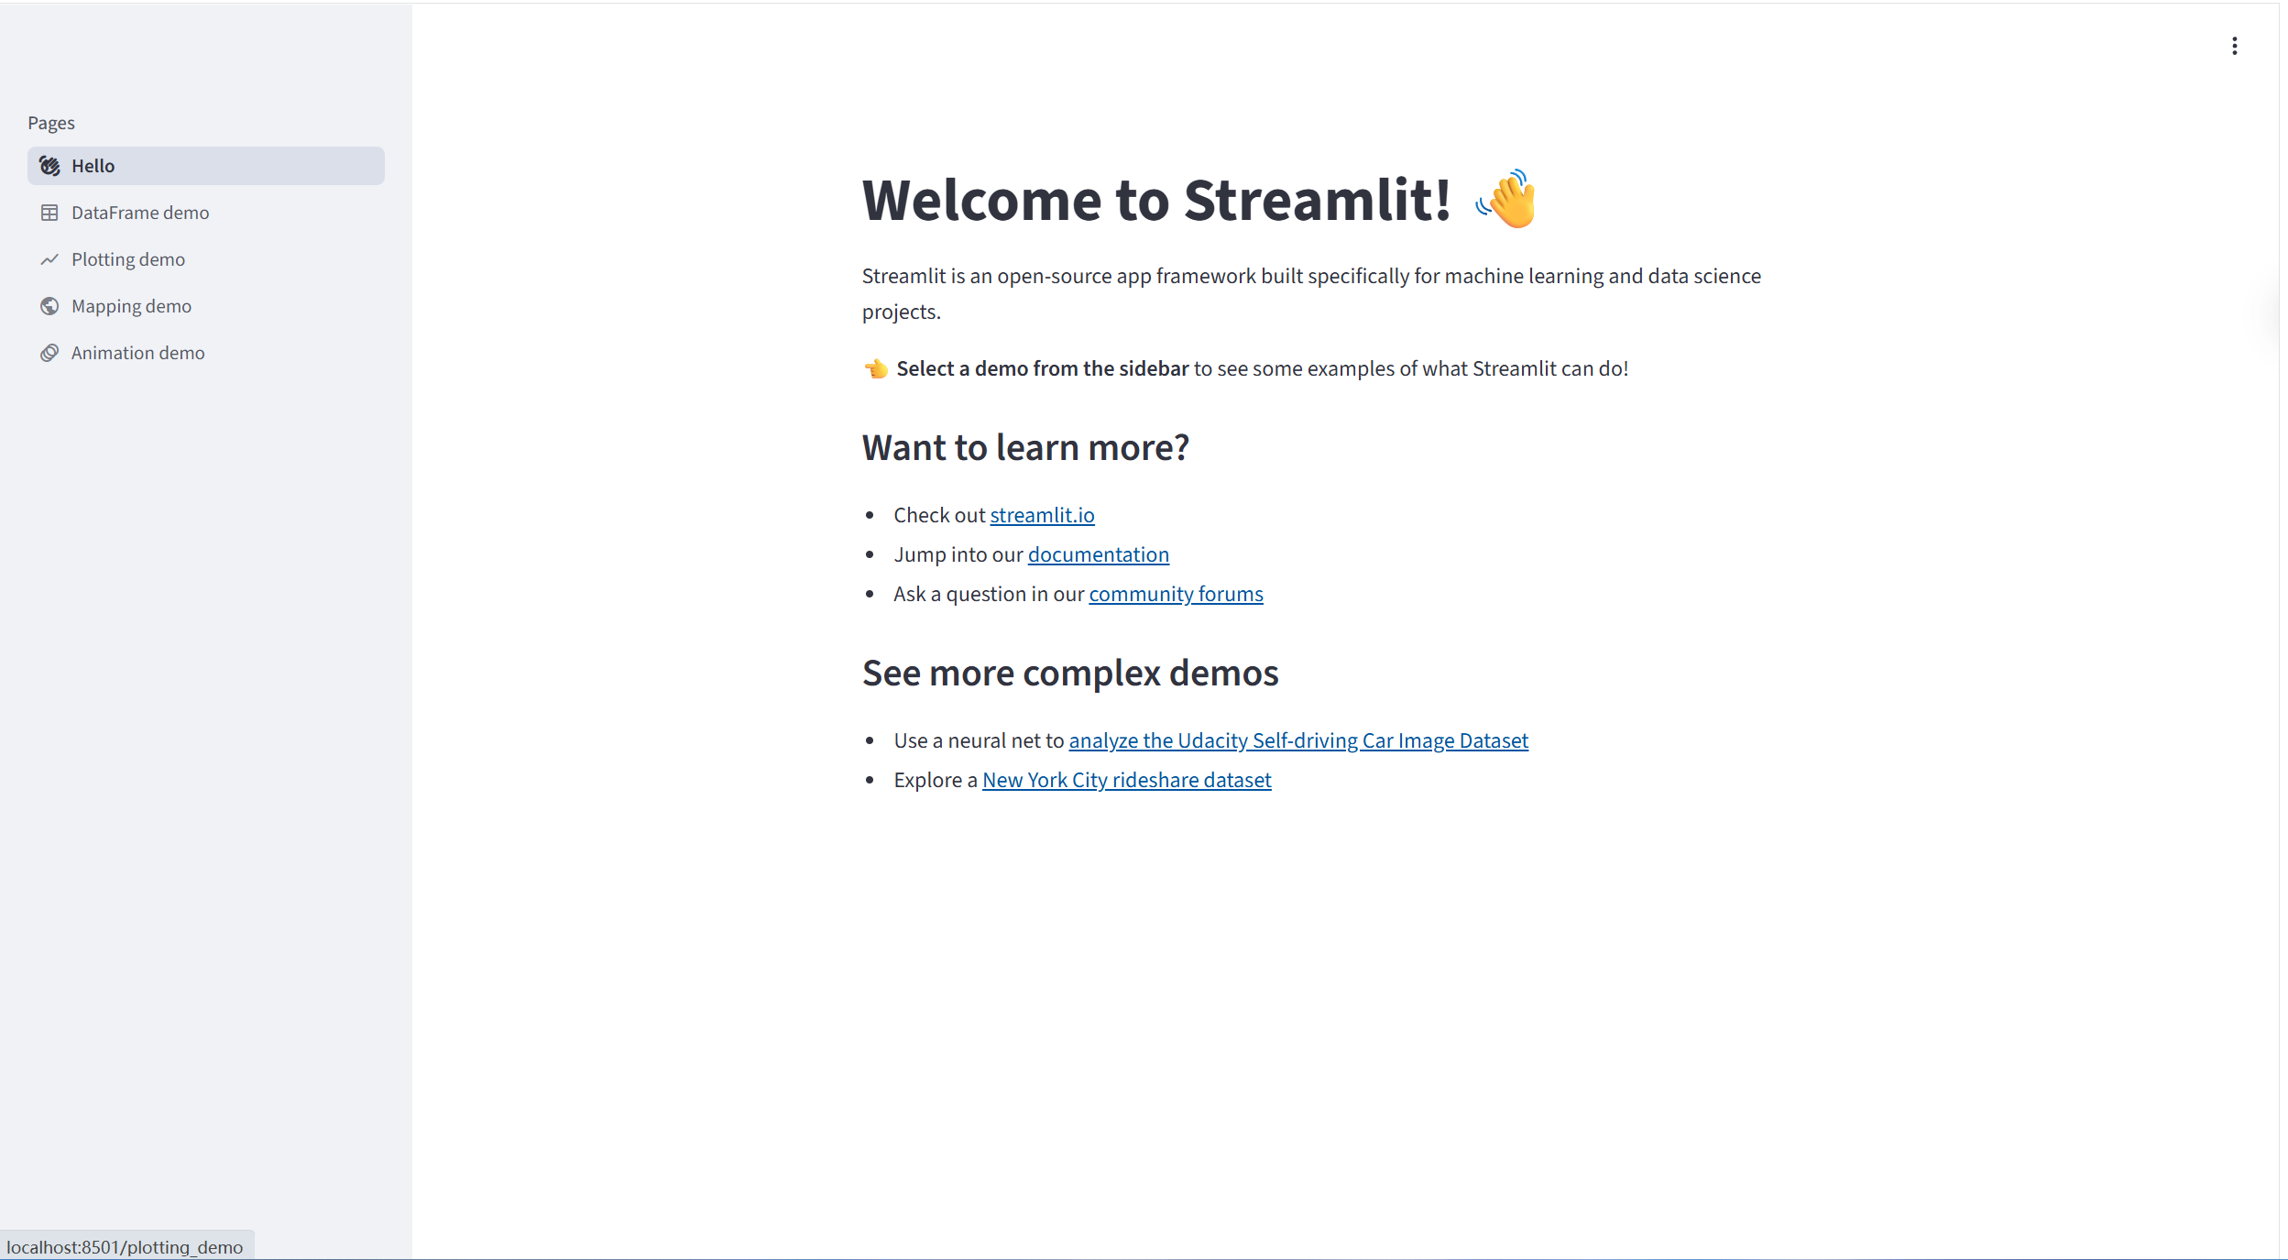Screen dimensions: 2288x1260
Task: Click the bold 'Select a demo from the sidebar' text
Action: [1042, 368]
